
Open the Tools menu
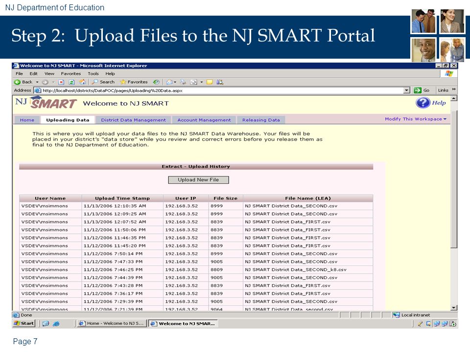(x=93, y=74)
